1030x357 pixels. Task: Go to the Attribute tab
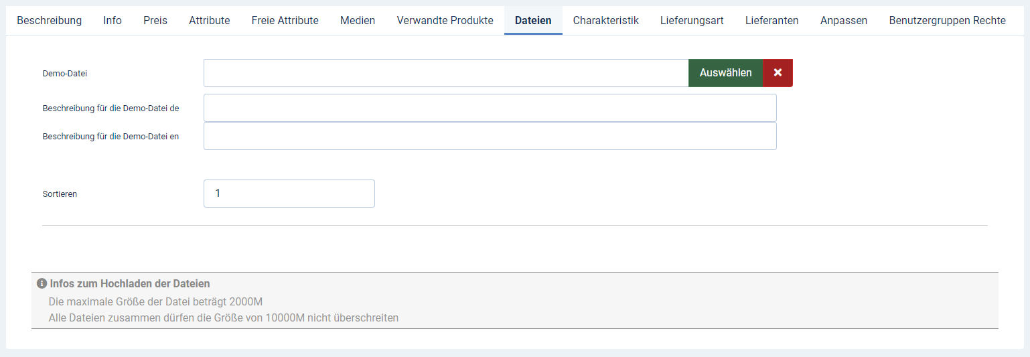210,21
